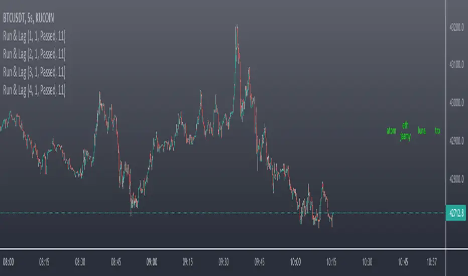Click the 43100.0 price axis label
Screen dimensions: 468x276
pyautogui.click(x=456, y=64)
